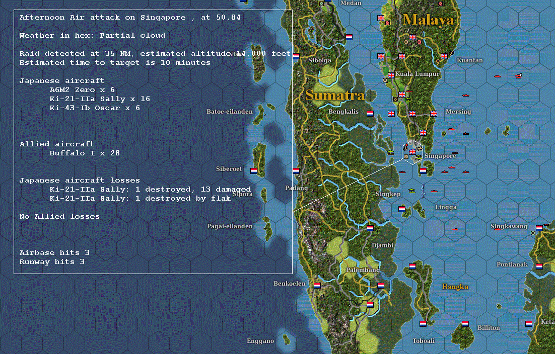Click the Dutch flag at Sibolga
The image size is (555, 354).
coord(296,56)
